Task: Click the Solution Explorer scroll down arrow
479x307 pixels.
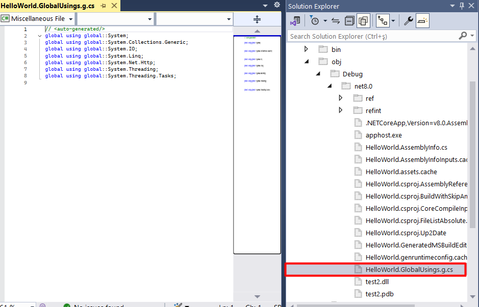Action: coord(472,297)
